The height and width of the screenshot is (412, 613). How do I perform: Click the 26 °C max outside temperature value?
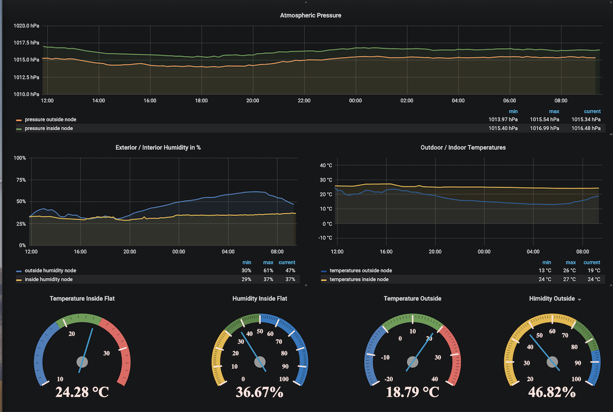coord(569,271)
